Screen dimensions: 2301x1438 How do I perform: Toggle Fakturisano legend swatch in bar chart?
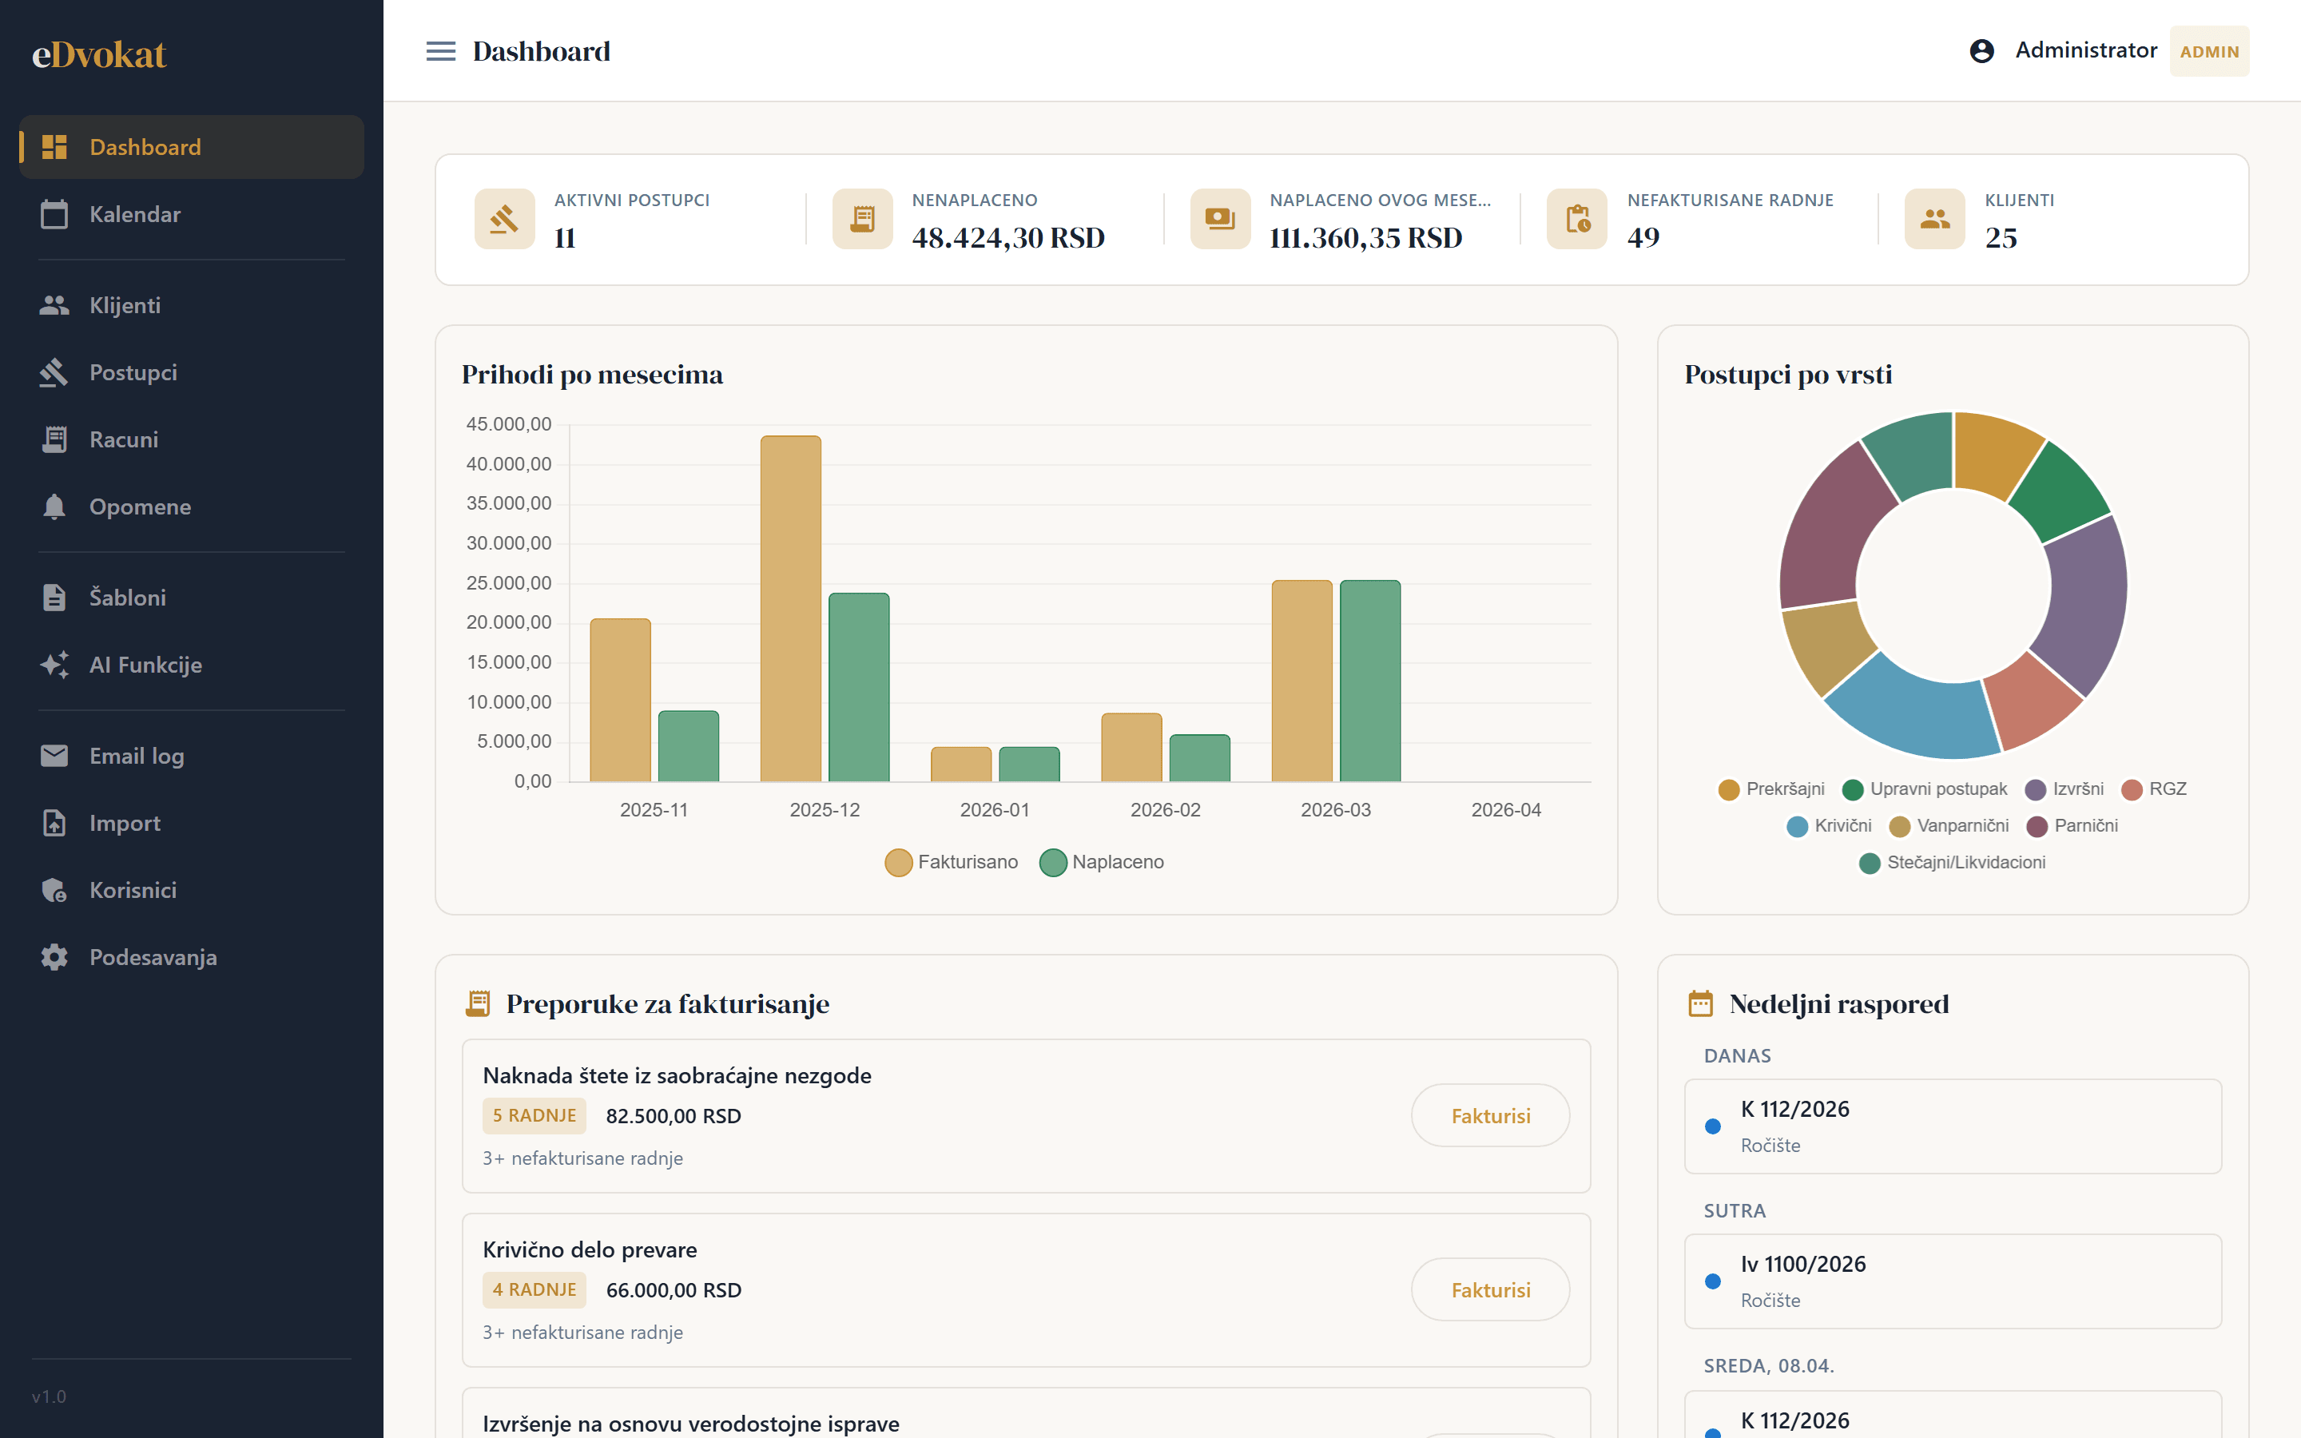click(x=897, y=863)
